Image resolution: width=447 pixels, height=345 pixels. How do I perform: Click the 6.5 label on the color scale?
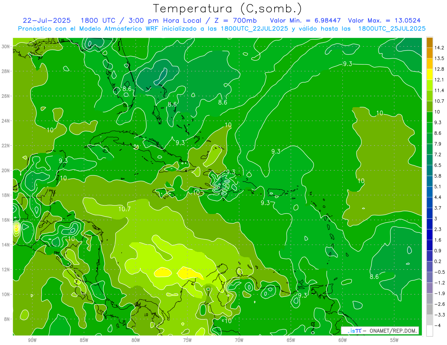pyautogui.click(x=438, y=165)
